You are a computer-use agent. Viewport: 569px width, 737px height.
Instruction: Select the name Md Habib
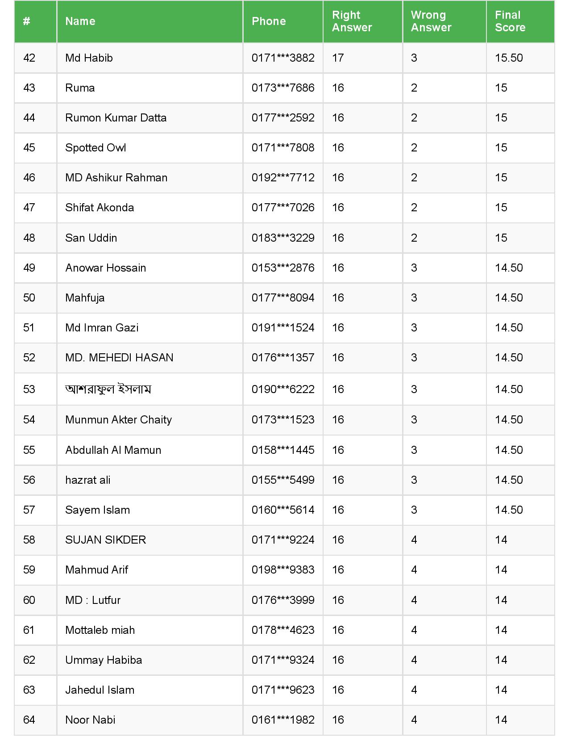pyautogui.click(x=89, y=58)
